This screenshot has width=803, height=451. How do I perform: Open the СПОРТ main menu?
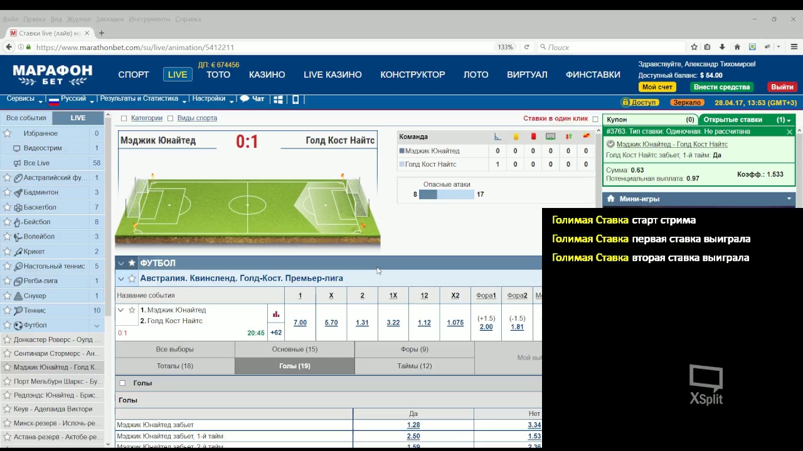[x=134, y=75]
